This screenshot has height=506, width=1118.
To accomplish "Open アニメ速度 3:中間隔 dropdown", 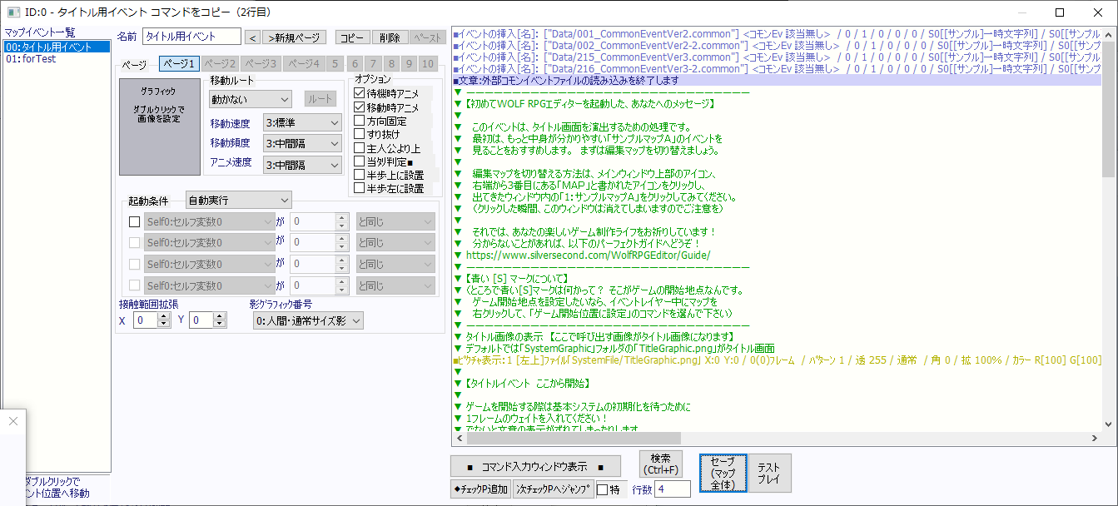I will click(x=302, y=166).
